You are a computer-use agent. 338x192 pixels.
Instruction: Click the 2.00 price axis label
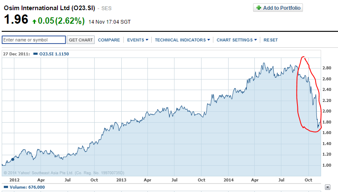[327, 111]
